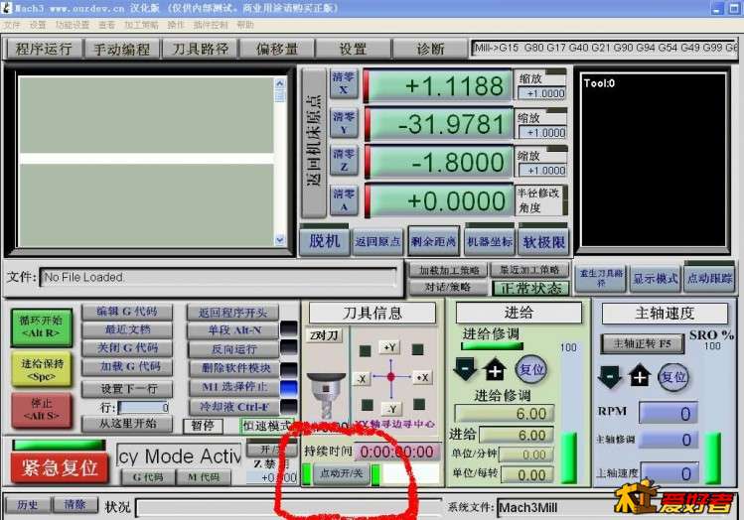Click the milling cutter tool image

(x=326, y=396)
